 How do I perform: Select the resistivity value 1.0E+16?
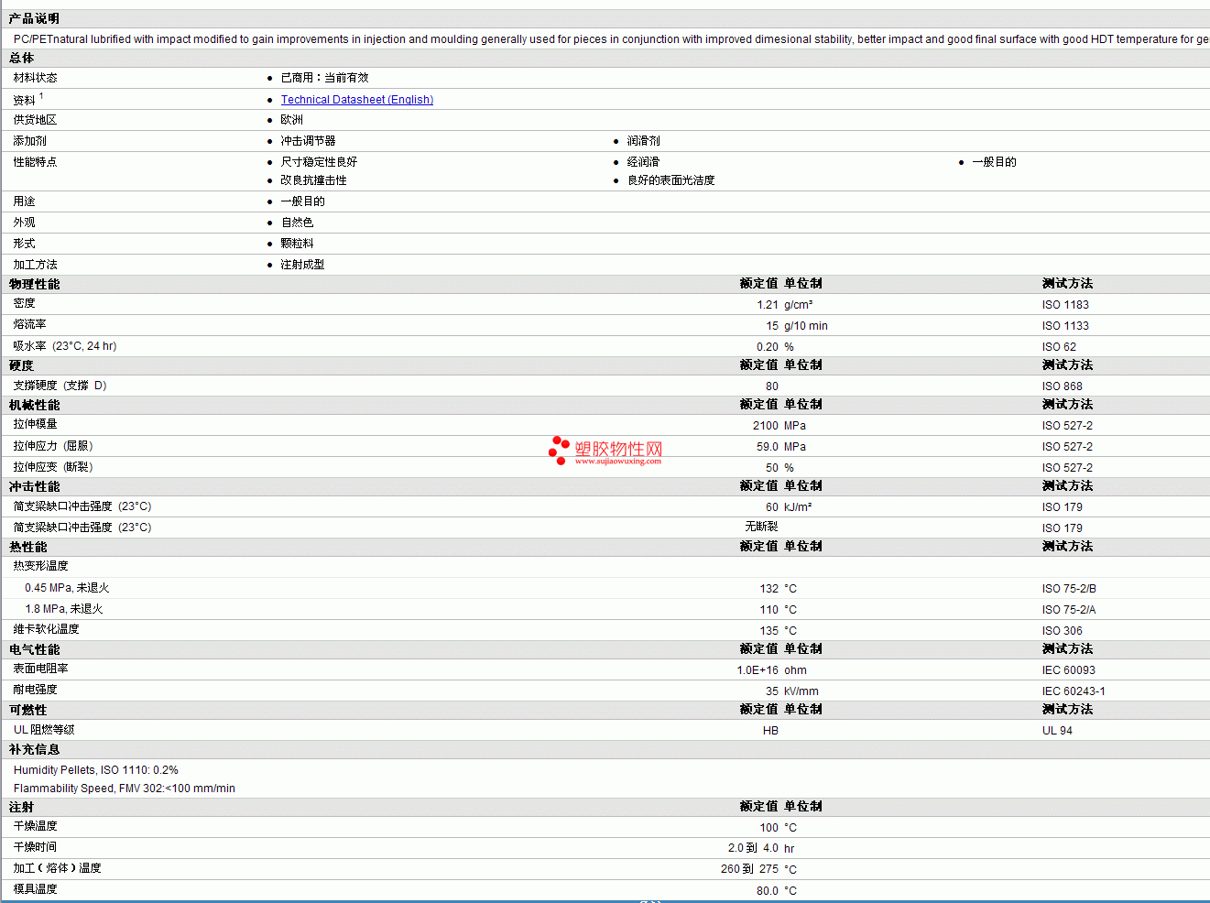[758, 670]
